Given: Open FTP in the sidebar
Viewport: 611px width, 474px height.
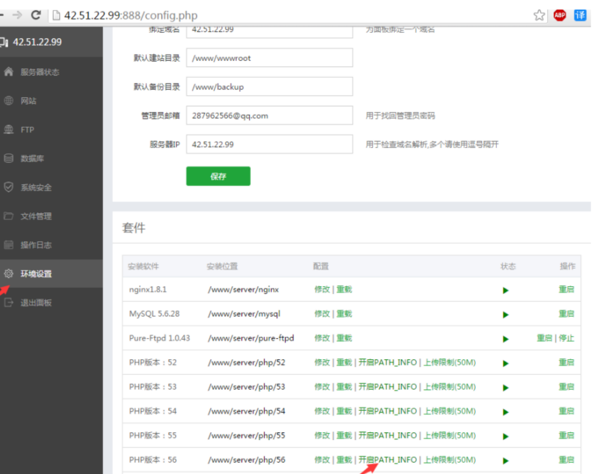Looking at the screenshot, I should [27, 130].
